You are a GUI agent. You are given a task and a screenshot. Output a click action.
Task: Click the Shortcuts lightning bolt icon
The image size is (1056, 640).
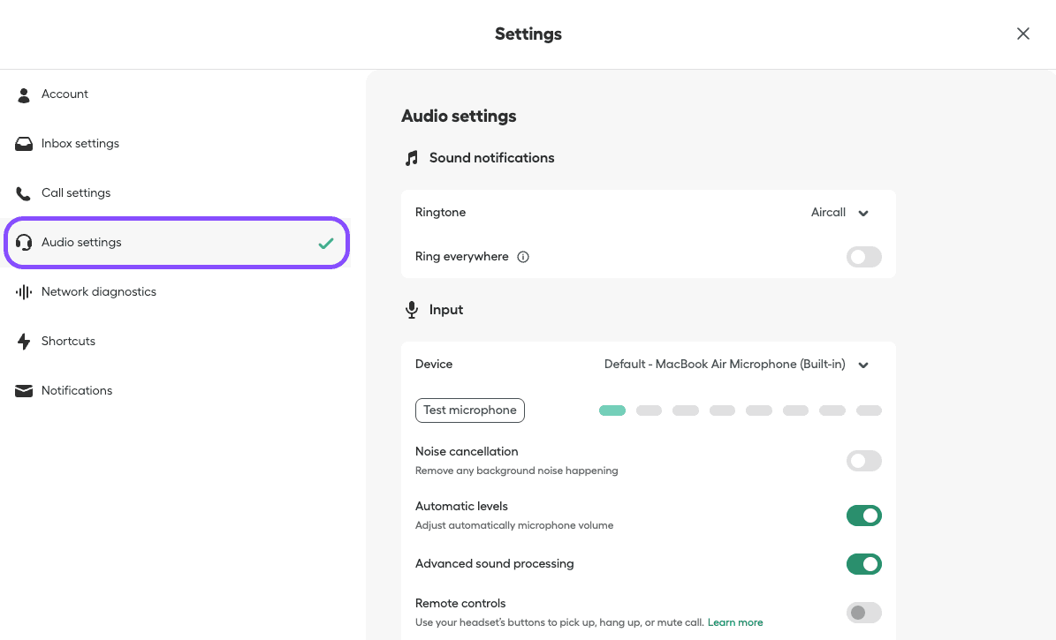click(24, 342)
